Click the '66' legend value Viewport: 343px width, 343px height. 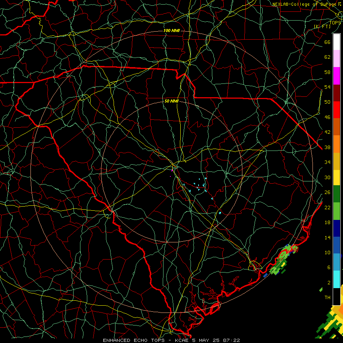click(327, 42)
